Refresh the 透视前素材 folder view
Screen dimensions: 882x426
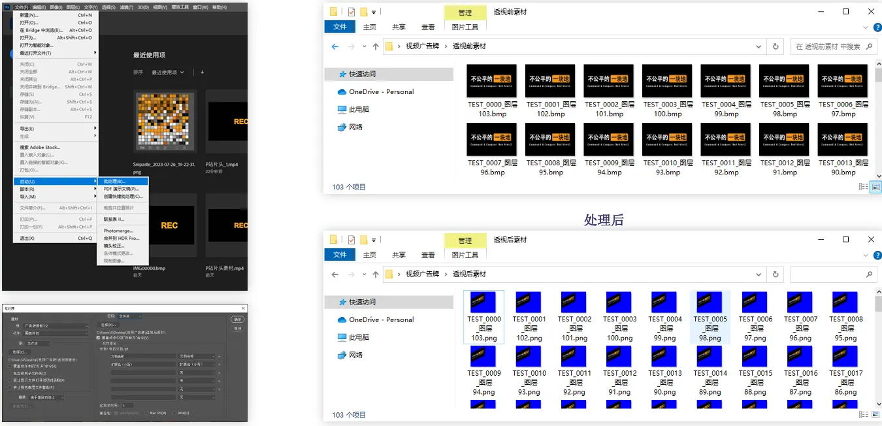776,46
